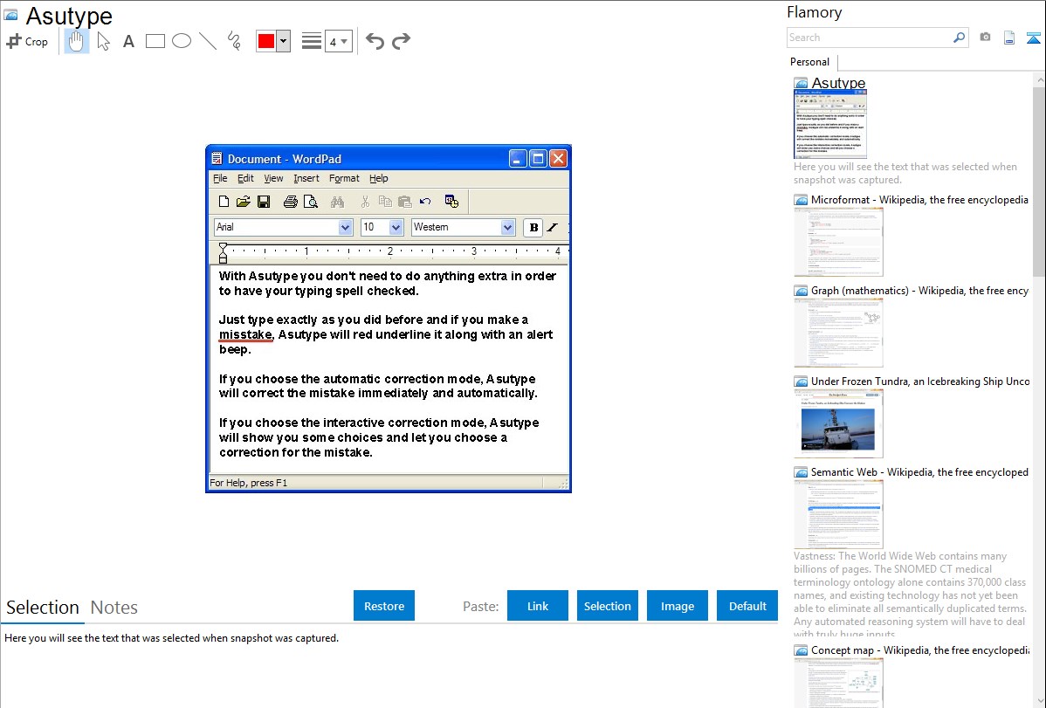Viewport: 1046px width, 708px height.
Task: Click the Paste clipboard icon in WordPad
Action: click(405, 202)
